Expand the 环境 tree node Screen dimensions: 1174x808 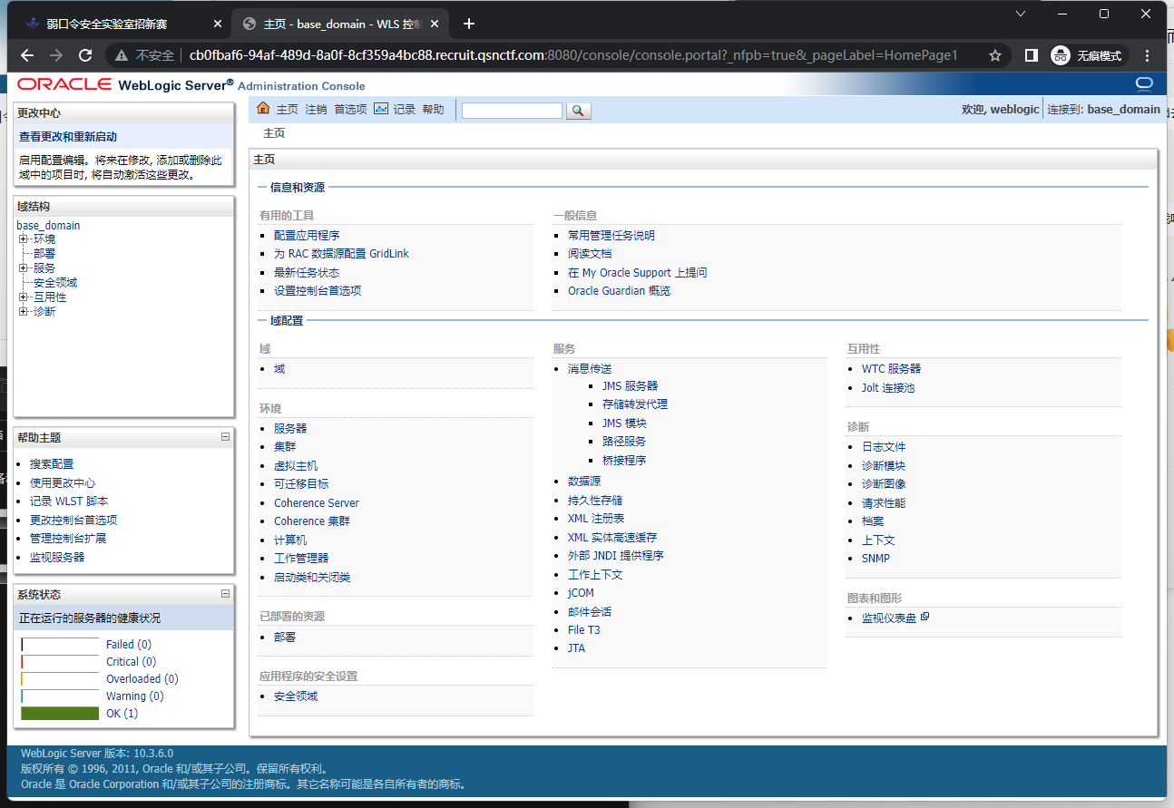(x=23, y=239)
